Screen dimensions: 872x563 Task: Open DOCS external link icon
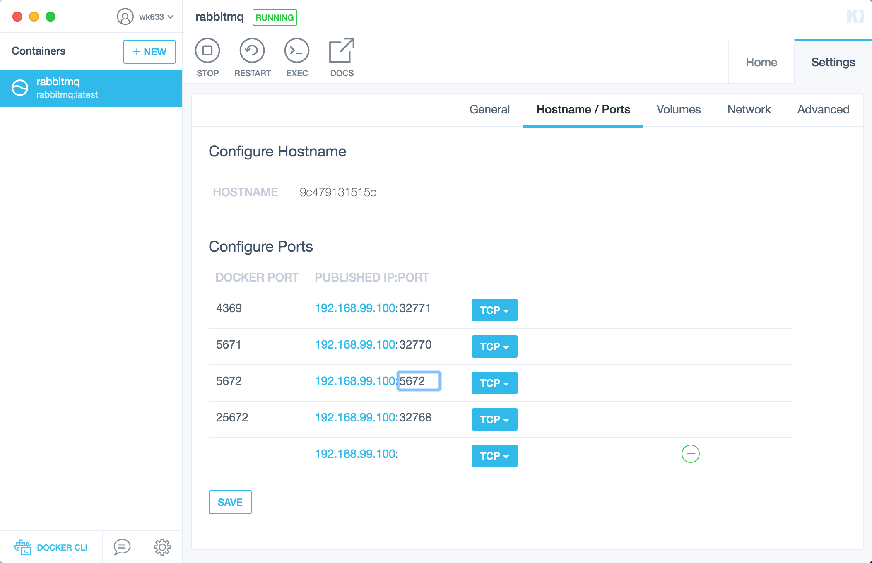click(342, 51)
